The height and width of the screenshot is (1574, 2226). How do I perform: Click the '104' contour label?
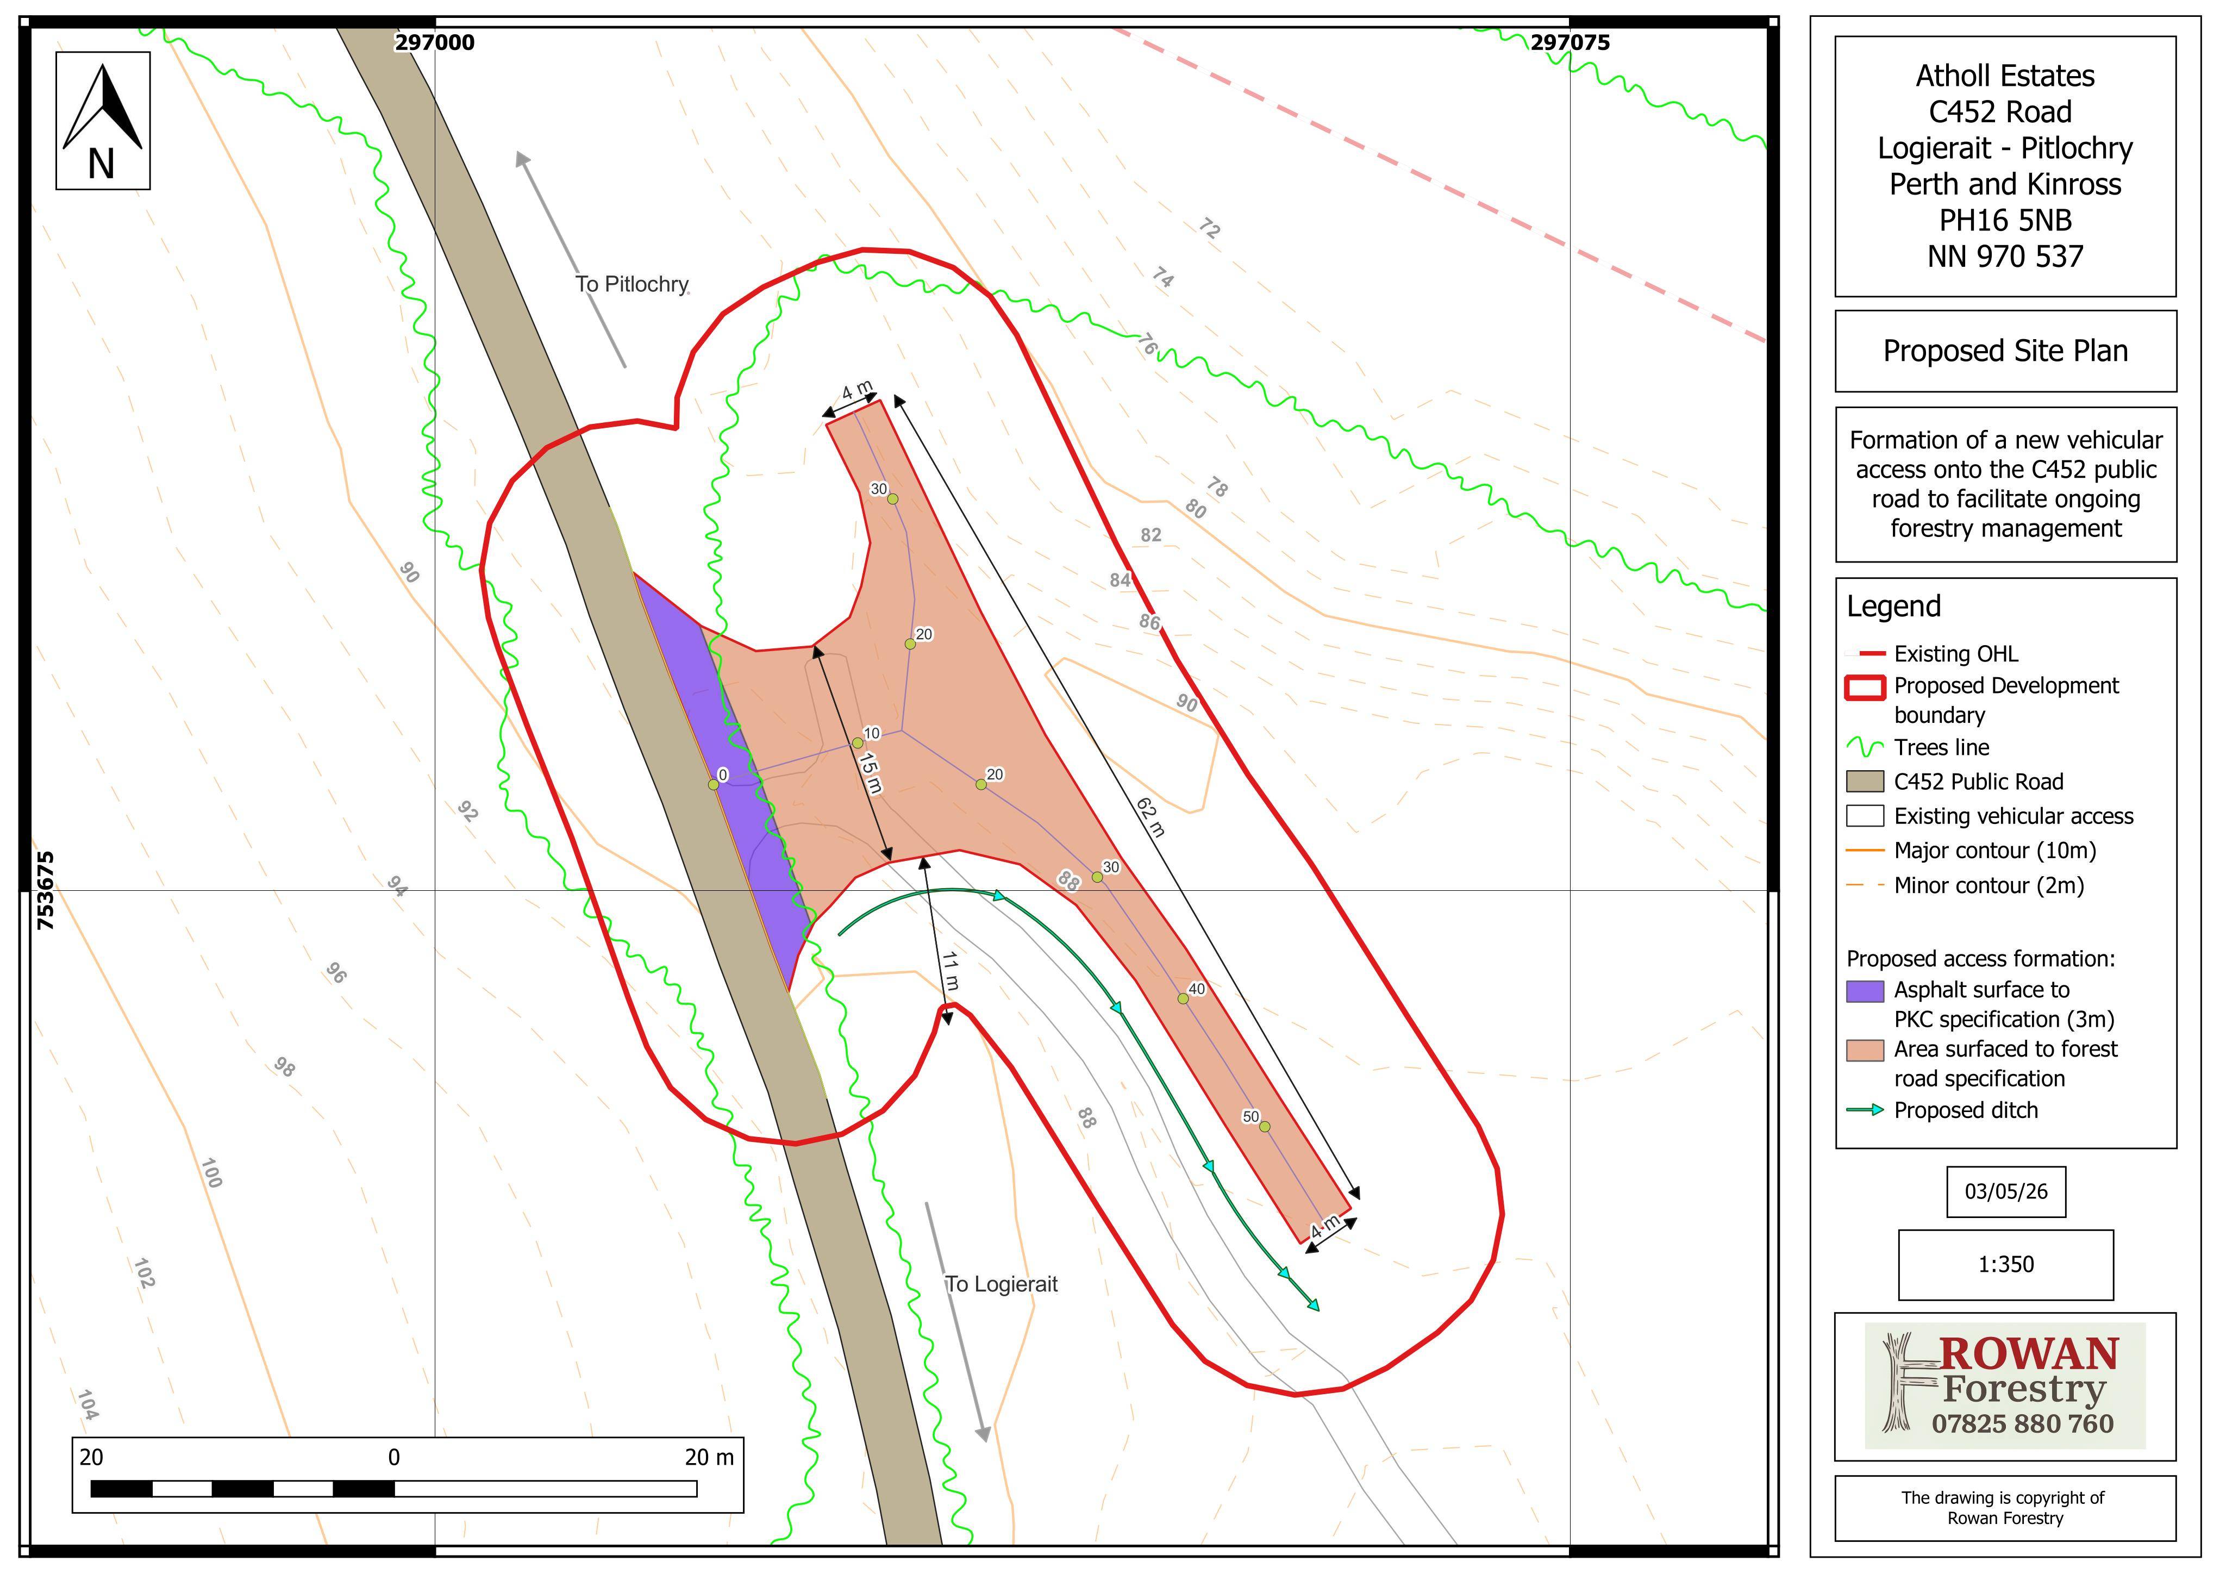pos(87,1404)
